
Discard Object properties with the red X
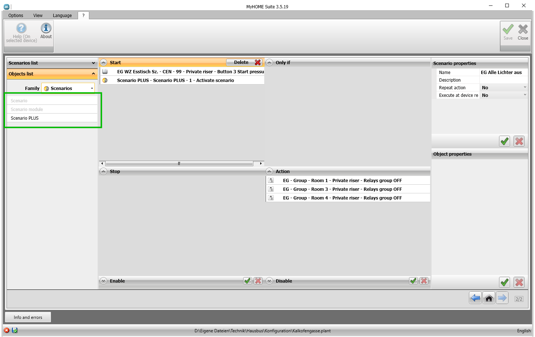coord(519,282)
